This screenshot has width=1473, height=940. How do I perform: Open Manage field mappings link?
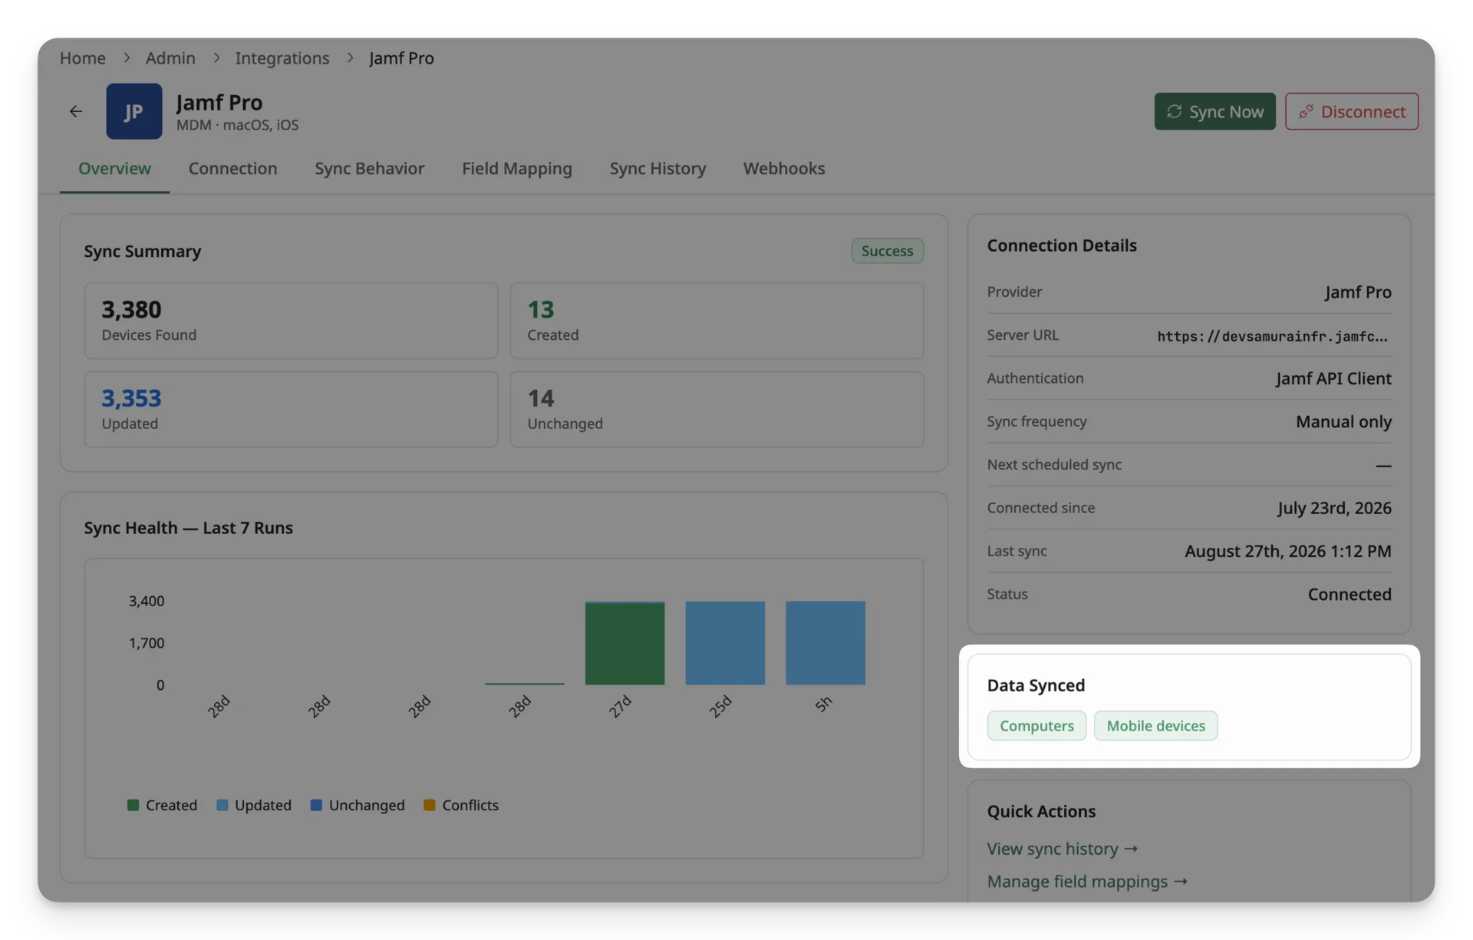point(1087,882)
